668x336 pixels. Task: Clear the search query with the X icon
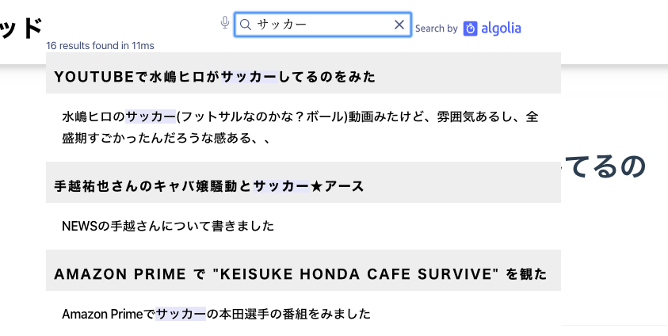click(x=399, y=25)
